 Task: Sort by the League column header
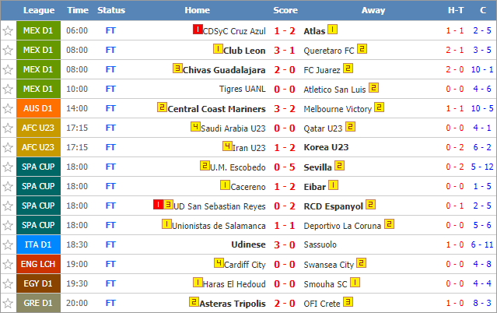[39, 10]
